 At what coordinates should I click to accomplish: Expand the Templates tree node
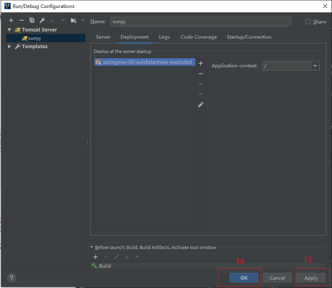10,47
